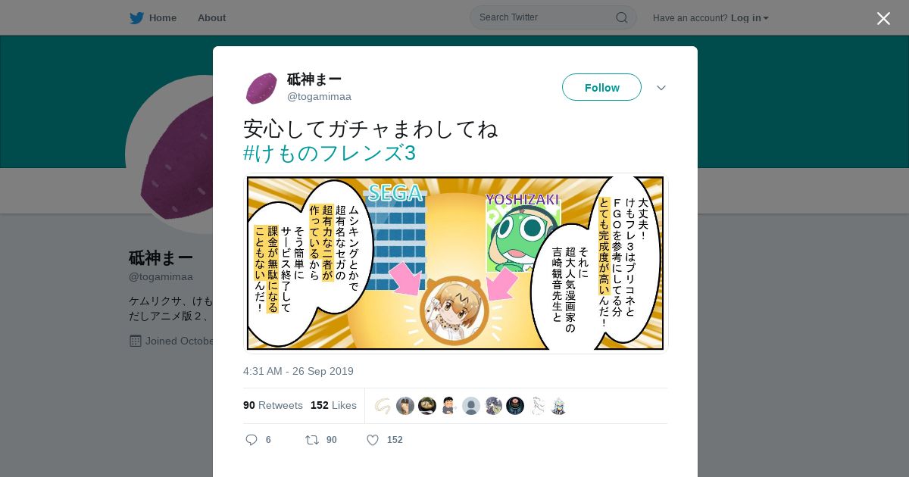Follow the user 砥神まー
909x477 pixels.
point(601,87)
